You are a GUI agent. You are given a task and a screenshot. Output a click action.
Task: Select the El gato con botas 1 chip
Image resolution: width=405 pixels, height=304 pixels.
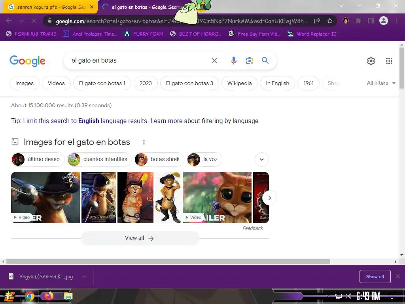tap(102, 83)
